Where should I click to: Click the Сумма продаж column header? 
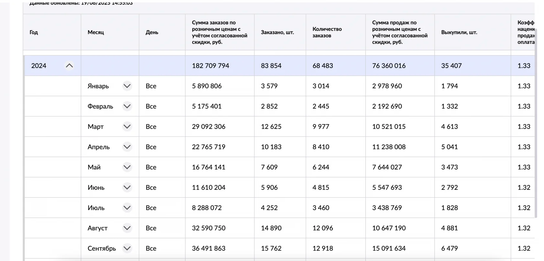(400, 32)
